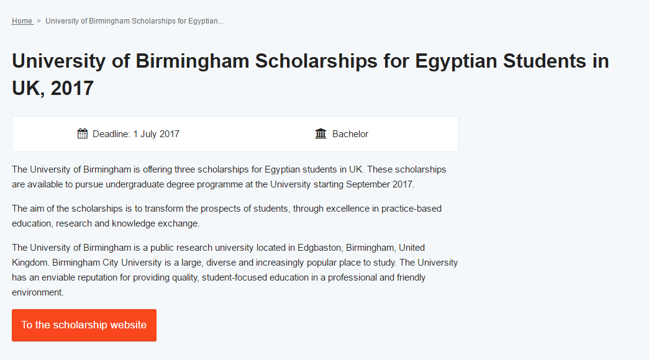Viewport: 649px width, 360px height.
Task: Click the page title heading about Birmingham scholarships
Action: [x=310, y=73]
